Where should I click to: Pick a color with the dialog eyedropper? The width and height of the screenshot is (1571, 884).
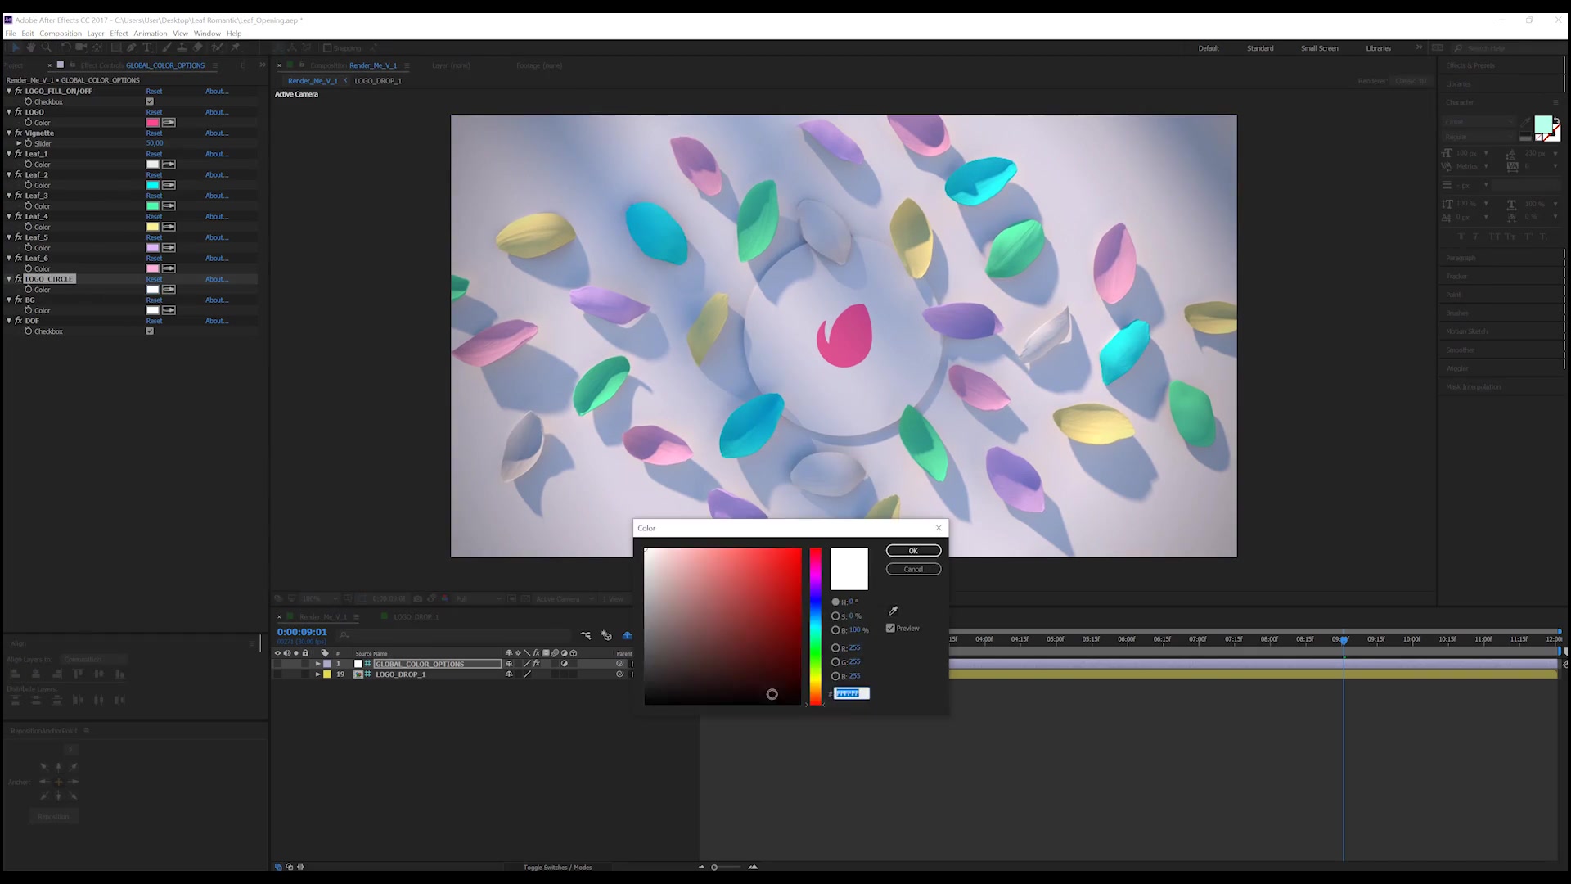tap(893, 611)
